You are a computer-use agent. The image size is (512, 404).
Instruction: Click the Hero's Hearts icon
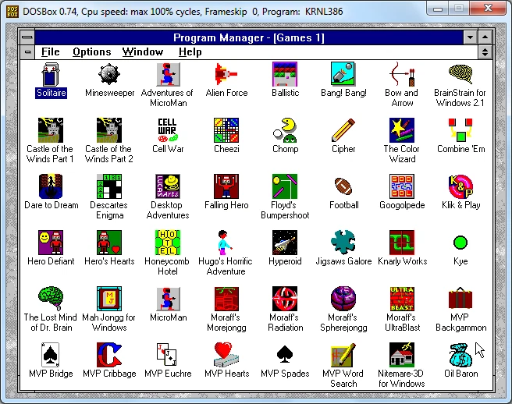click(109, 243)
